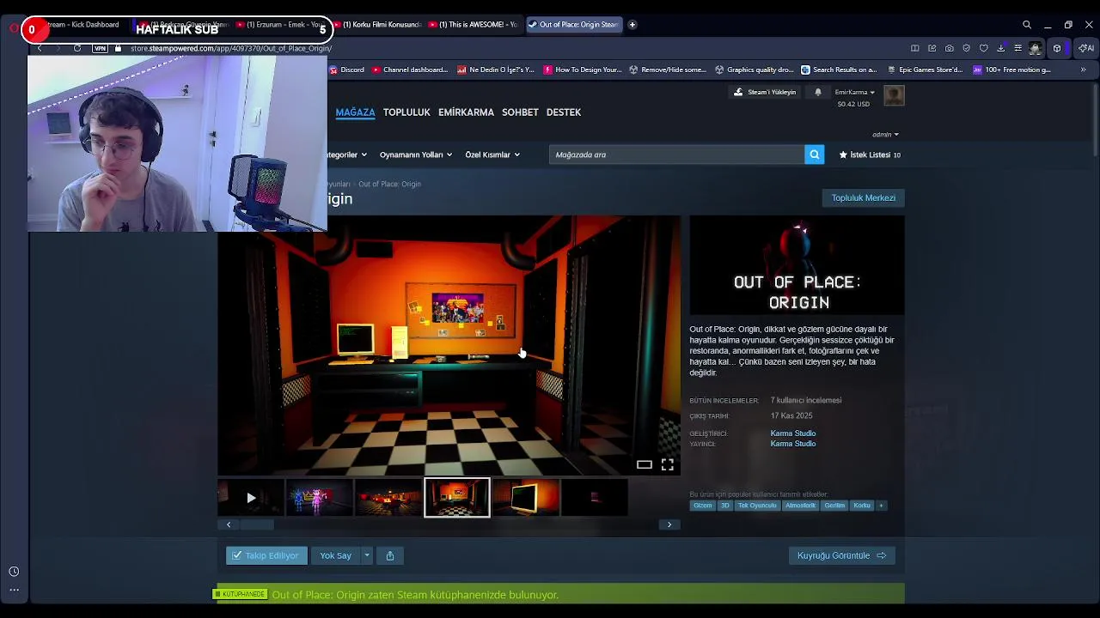
Task: Select the 3D tag
Action: pos(724,506)
